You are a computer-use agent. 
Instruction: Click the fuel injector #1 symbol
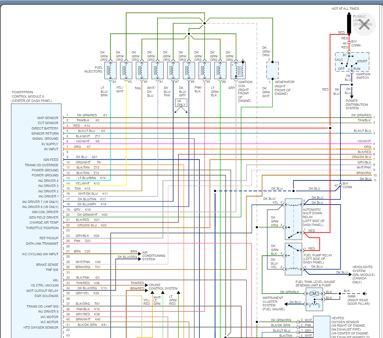157,70
